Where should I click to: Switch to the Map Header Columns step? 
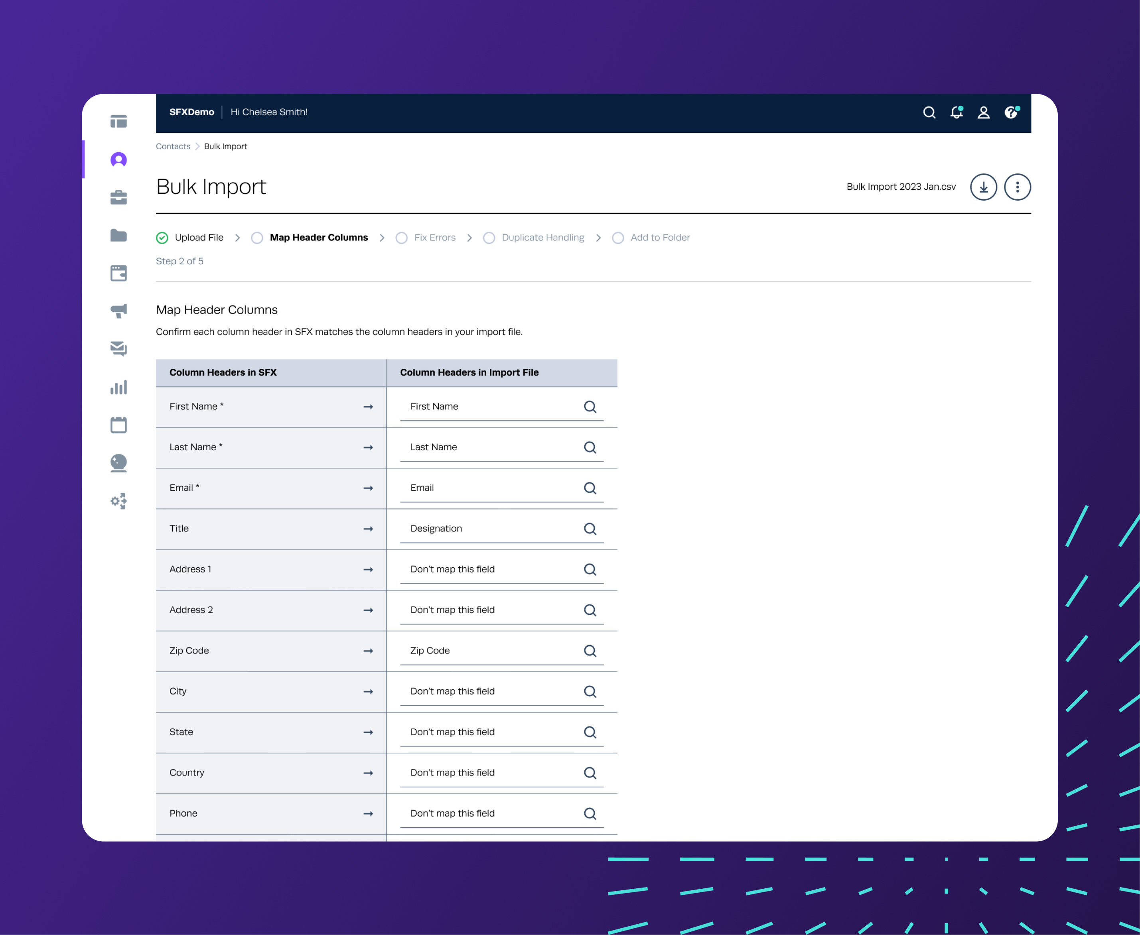318,238
